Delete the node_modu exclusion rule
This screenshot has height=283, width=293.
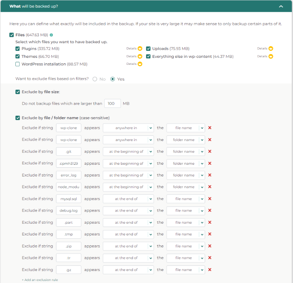210,187
